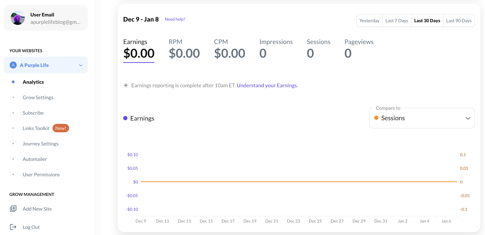Open the Need help? link

(175, 19)
